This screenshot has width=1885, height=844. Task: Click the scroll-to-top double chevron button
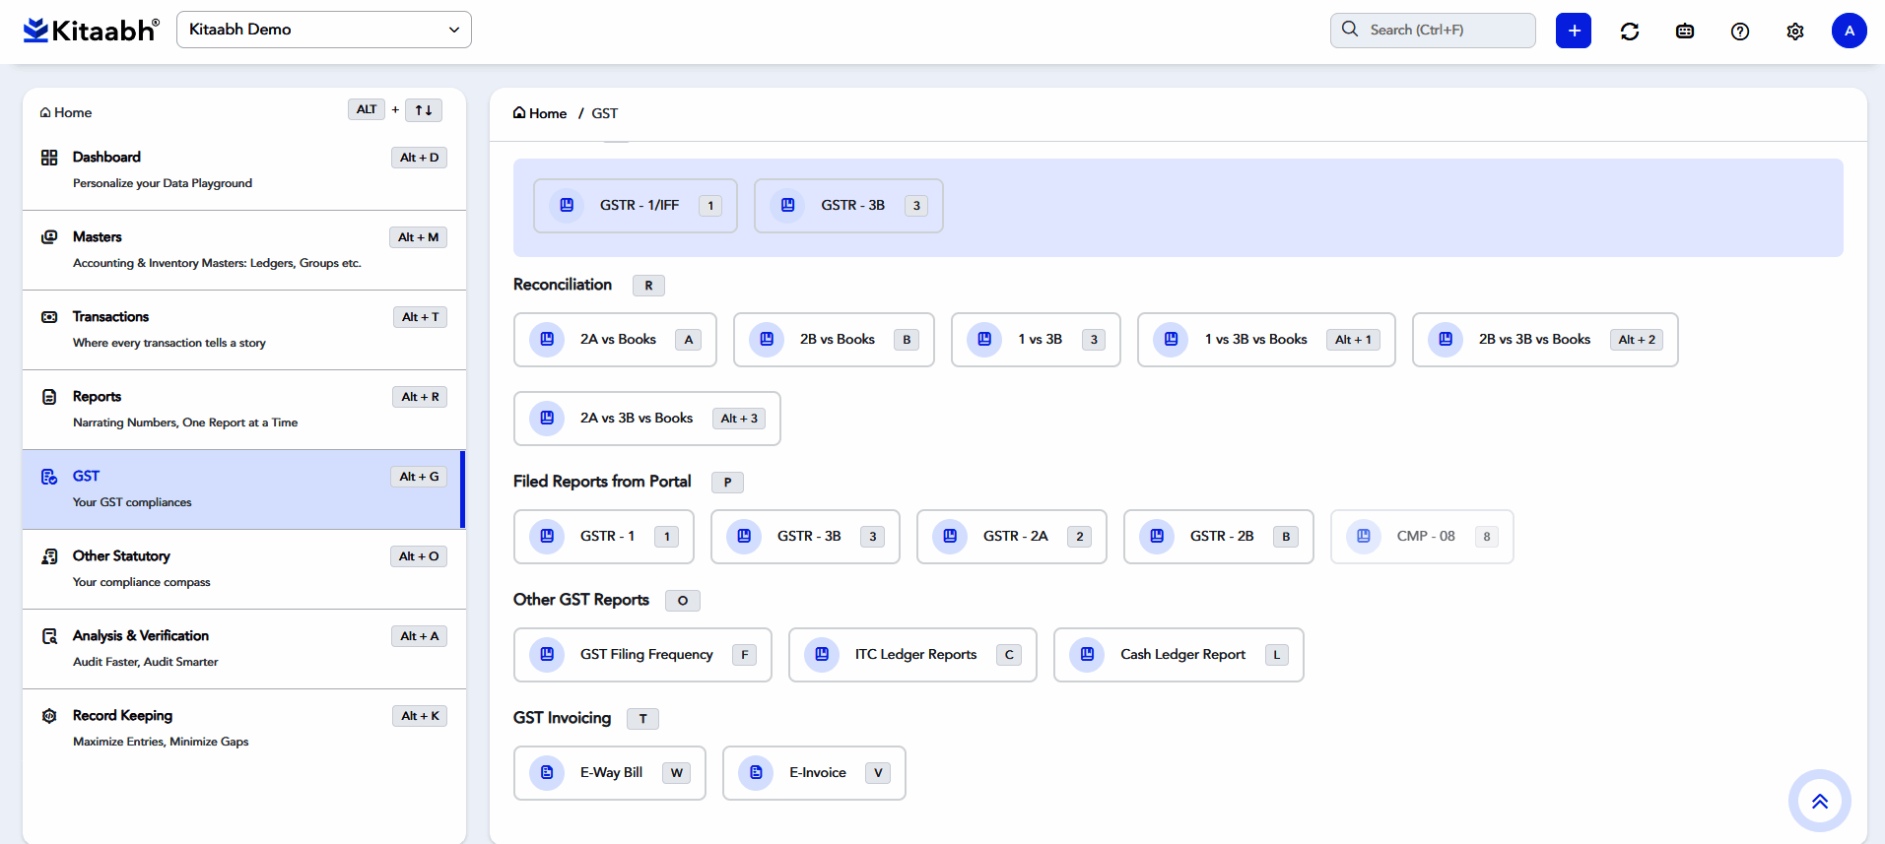point(1820,801)
